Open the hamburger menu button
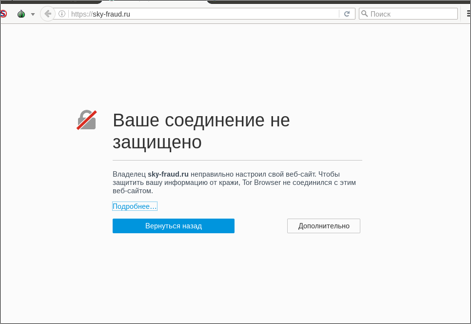Image resolution: width=471 pixels, height=324 pixels. (x=469, y=14)
